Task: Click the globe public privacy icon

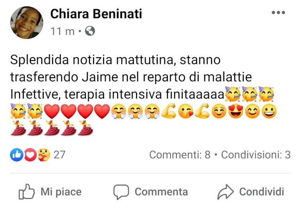Action: [90, 31]
